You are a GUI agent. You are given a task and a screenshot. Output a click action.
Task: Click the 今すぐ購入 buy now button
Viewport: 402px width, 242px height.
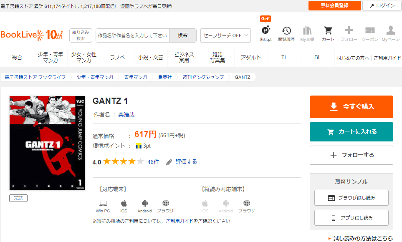point(351,107)
